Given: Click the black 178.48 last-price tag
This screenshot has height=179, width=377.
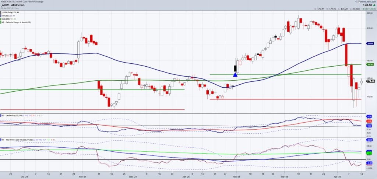Looking at the screenshot, I should click(370, 81).
